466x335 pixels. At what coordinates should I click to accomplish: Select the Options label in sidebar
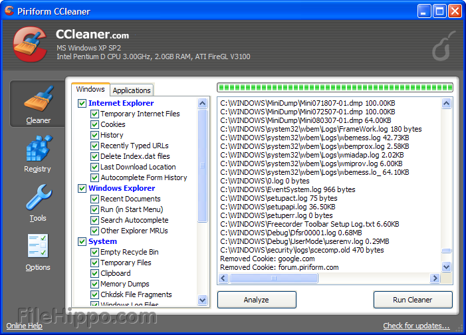(x=38, y=267)
